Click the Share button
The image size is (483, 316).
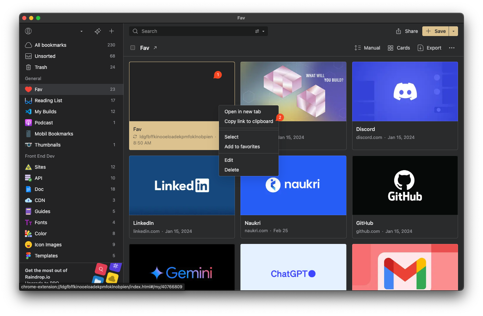pos(407,31)
